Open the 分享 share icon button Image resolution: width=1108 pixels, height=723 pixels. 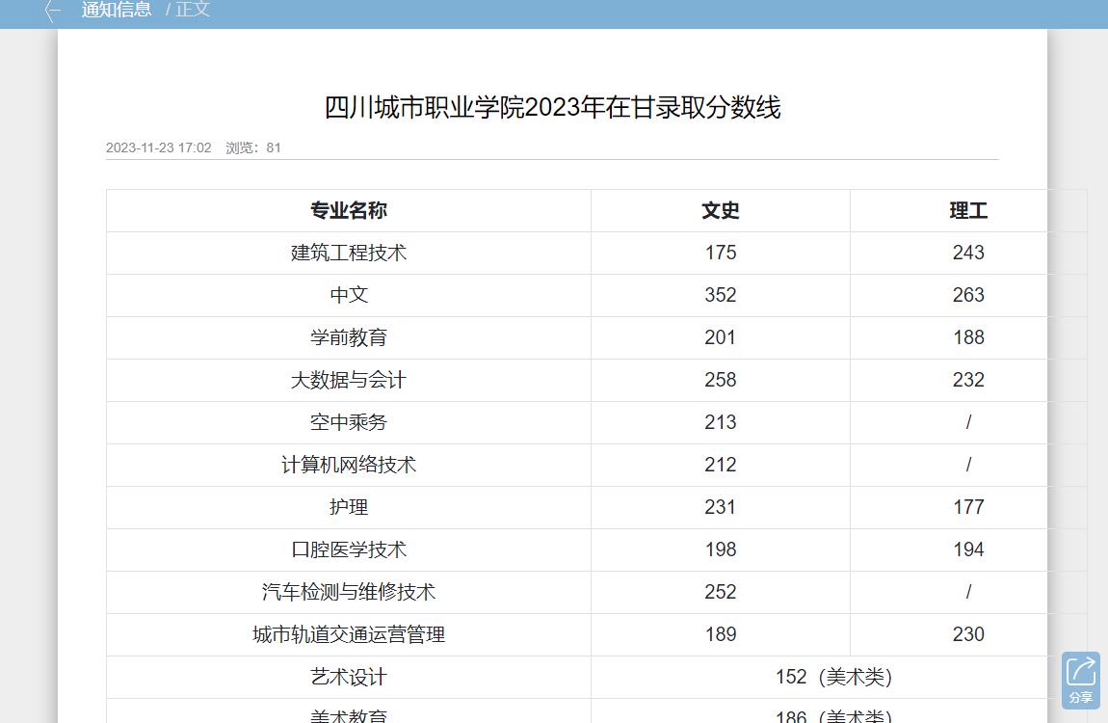(1080, 680)
